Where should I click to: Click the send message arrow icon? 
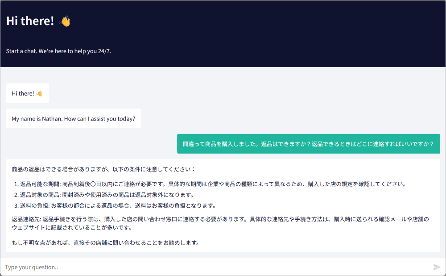(x=437, y=267)
